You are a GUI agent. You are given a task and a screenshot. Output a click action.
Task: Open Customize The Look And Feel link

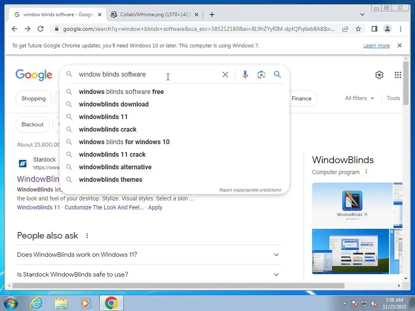pos(104,207)
